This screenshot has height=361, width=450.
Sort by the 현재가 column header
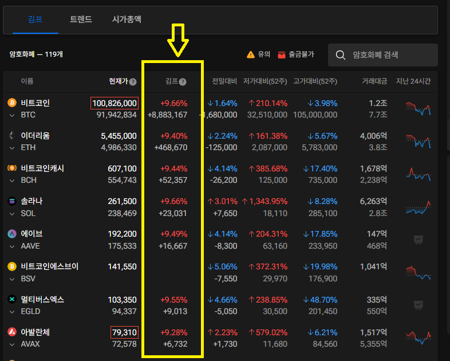click(x=119, y=81)
